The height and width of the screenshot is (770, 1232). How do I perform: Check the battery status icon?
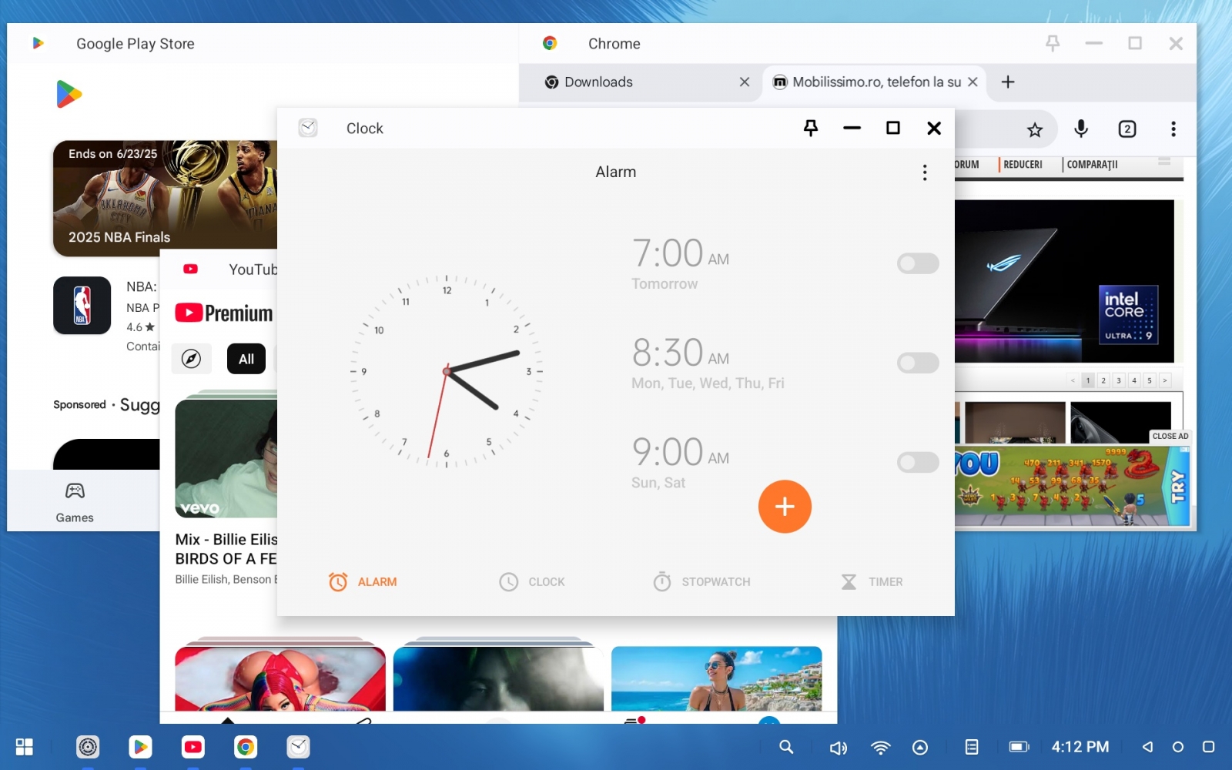click(x=1019, y=747)
